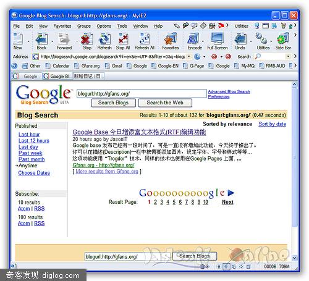
Task: Open the File menu
Action: pyautogui.click(x=16, y=26)
